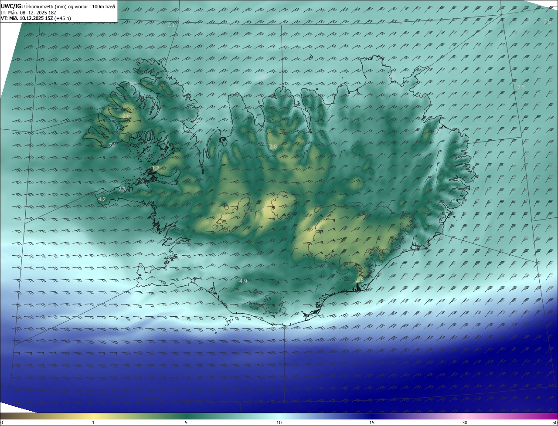This screenshot has width=558, height=426.
Task: Click the 5 label on the colour scale
Action: [x=186, y=423]
